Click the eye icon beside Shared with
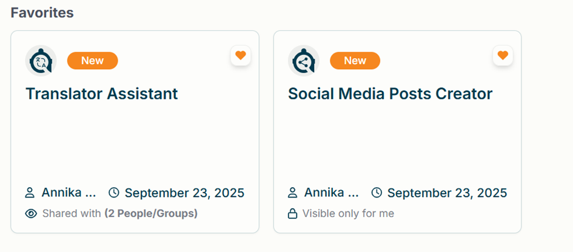This screenshot has width=573, height=252. [x=31, y=214]
